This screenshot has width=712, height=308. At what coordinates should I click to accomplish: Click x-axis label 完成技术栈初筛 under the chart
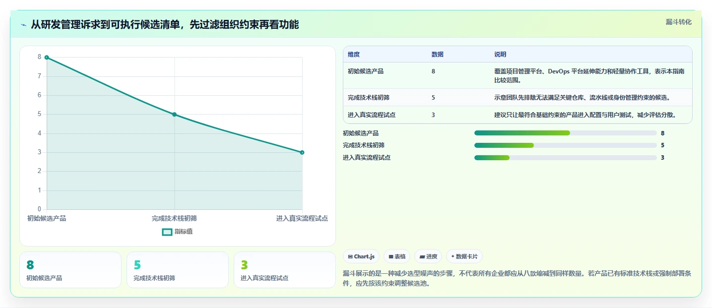tap(174, 218)
